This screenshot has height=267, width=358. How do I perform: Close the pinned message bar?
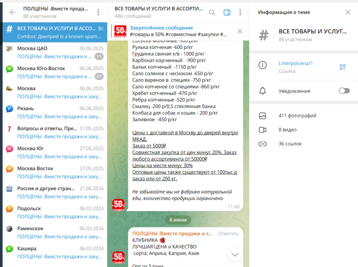(x=240, y=31)
